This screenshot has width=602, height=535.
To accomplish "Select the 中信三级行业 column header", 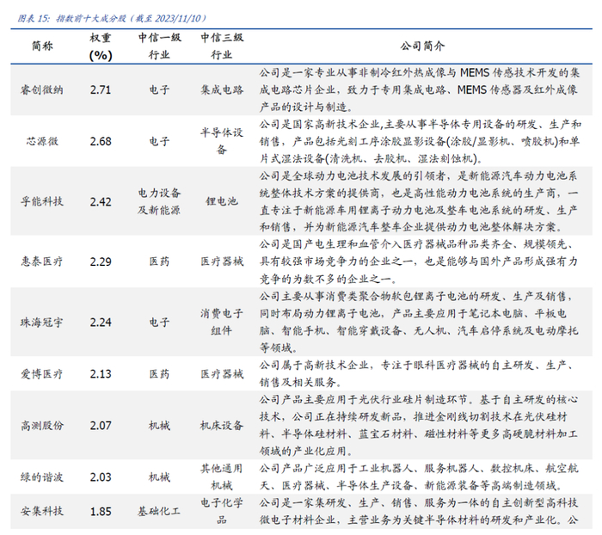I will coord(222,46).
